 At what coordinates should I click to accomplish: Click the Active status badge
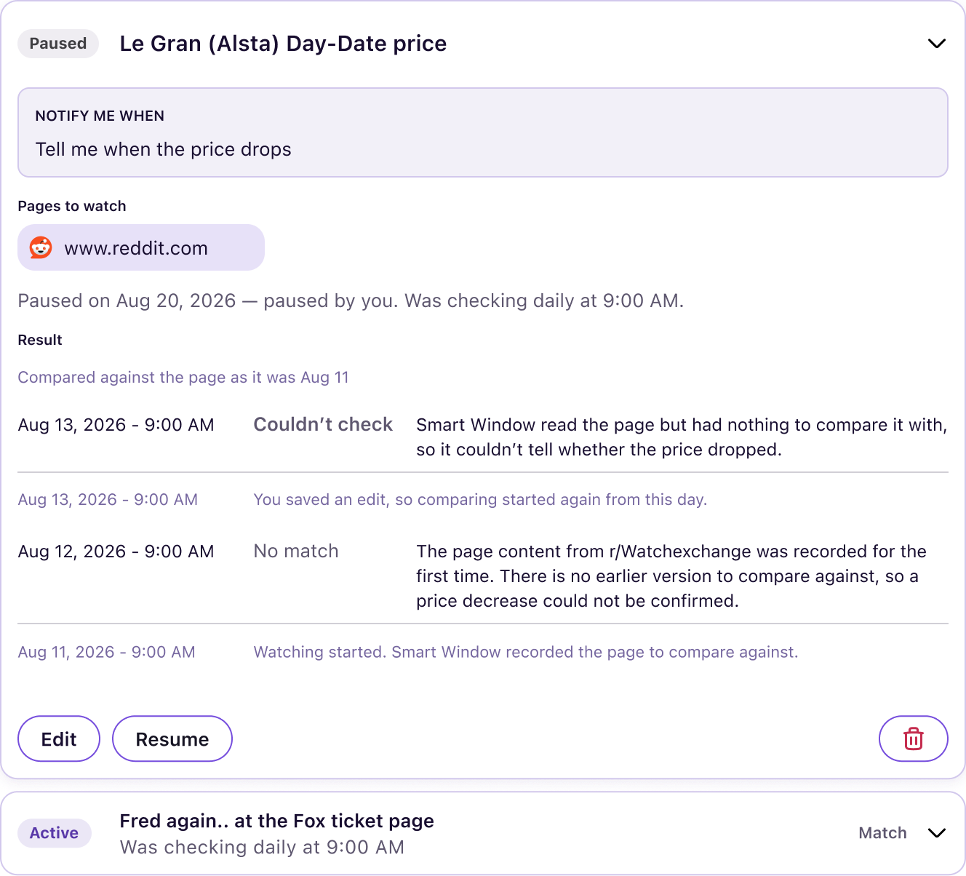55,833
